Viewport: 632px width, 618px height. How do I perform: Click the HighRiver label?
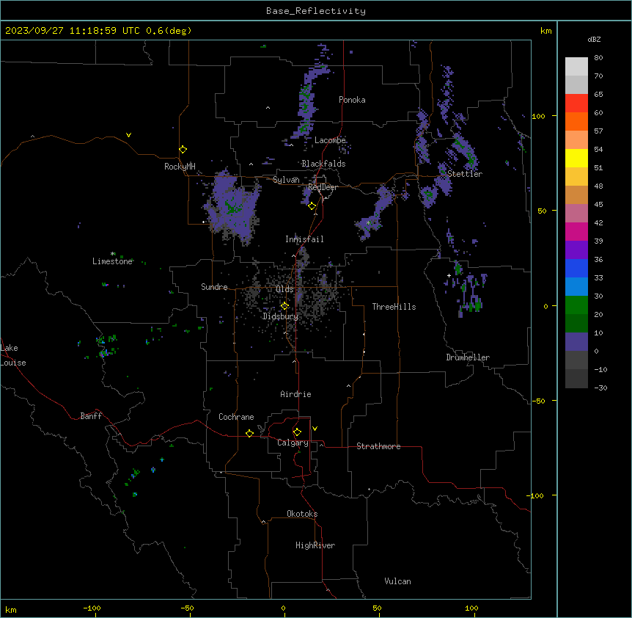[x=315, y=545]
